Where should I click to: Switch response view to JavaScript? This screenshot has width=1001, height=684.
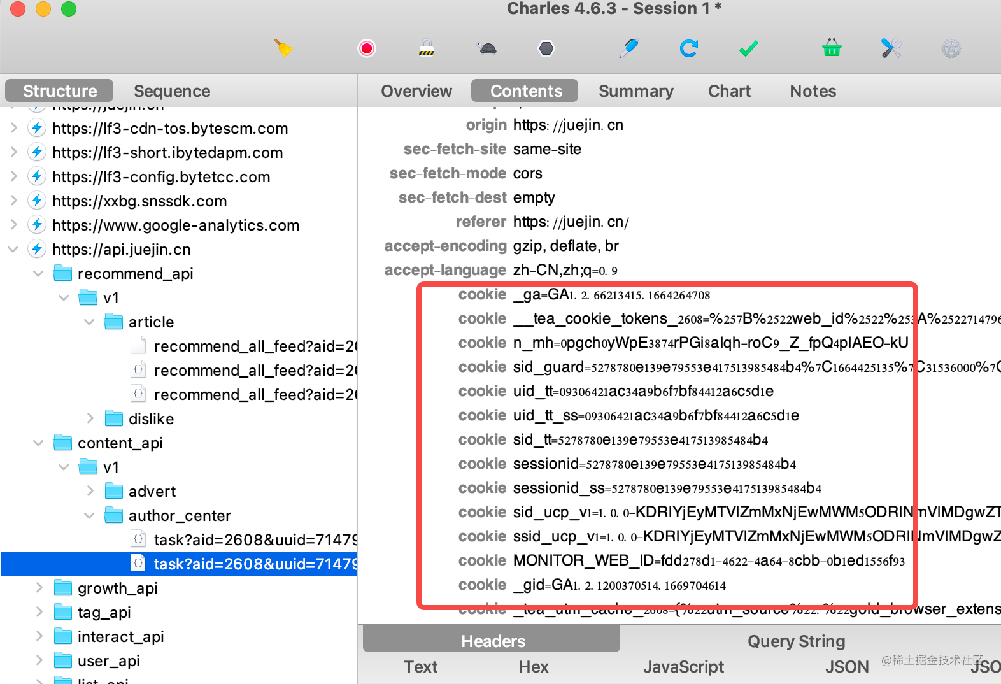point(683,667)
